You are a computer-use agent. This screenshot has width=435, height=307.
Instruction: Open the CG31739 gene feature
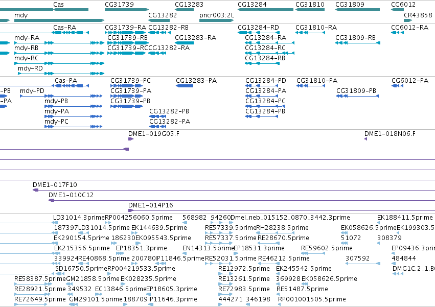point(127,10)
